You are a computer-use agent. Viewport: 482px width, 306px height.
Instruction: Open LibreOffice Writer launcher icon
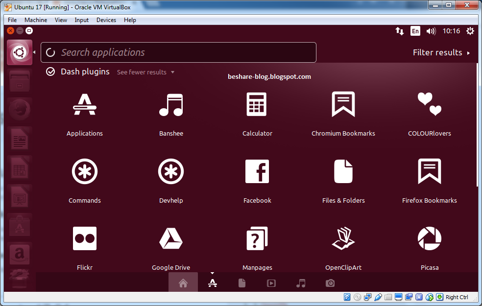point(20,138)
